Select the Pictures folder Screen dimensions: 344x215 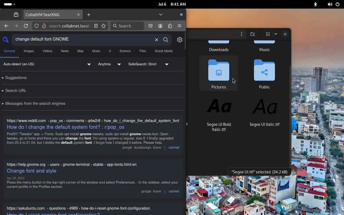[219, 73]
